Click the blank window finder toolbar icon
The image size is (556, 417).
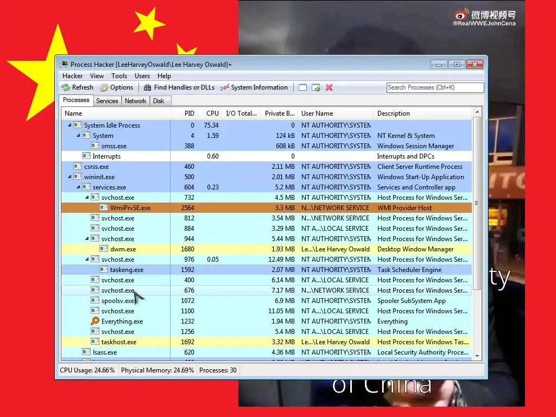click(x=302, y=87)
